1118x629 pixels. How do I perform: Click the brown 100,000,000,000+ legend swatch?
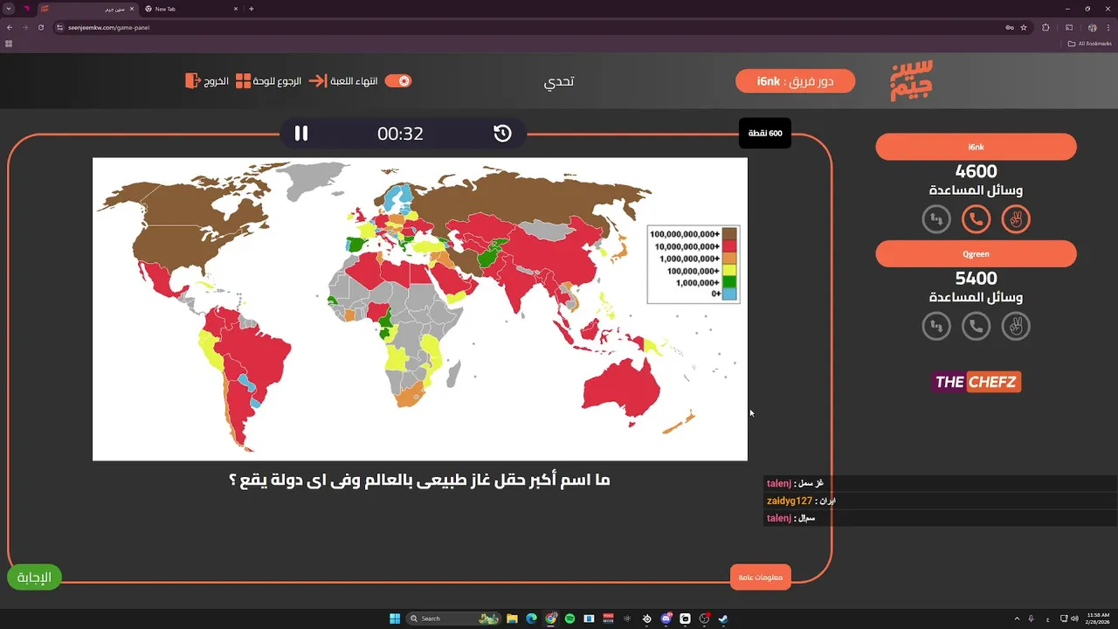[729, 234]
